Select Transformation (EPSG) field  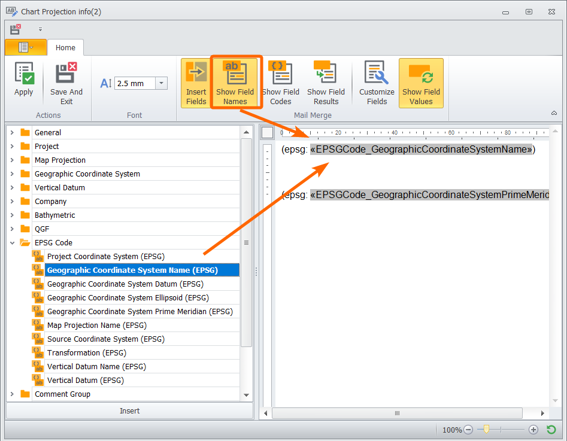[x=142, y=353]
